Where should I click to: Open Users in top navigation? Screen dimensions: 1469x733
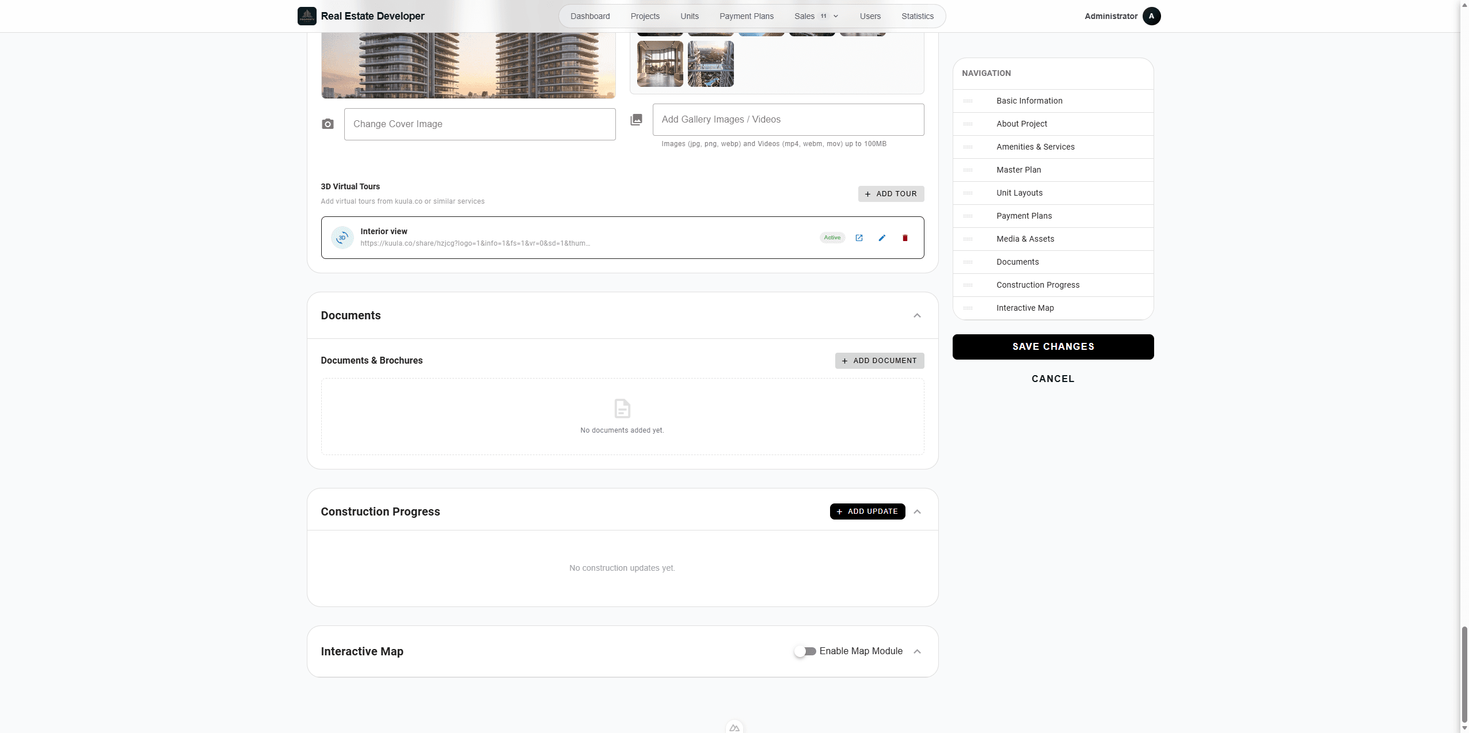870,16
